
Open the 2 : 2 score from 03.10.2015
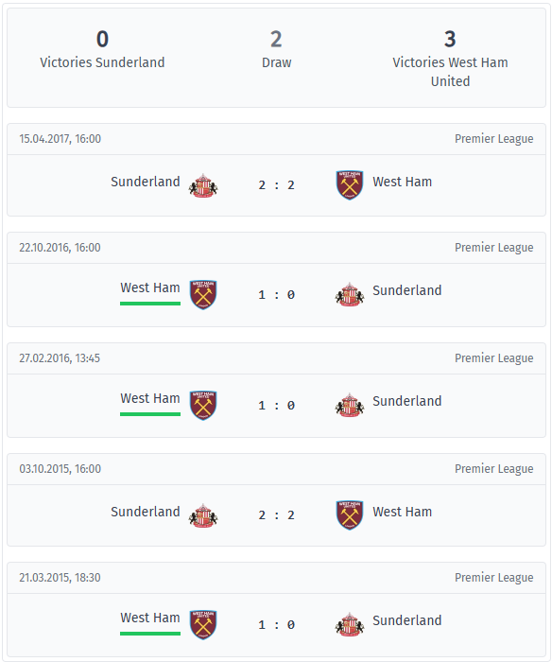pos(276,515)
